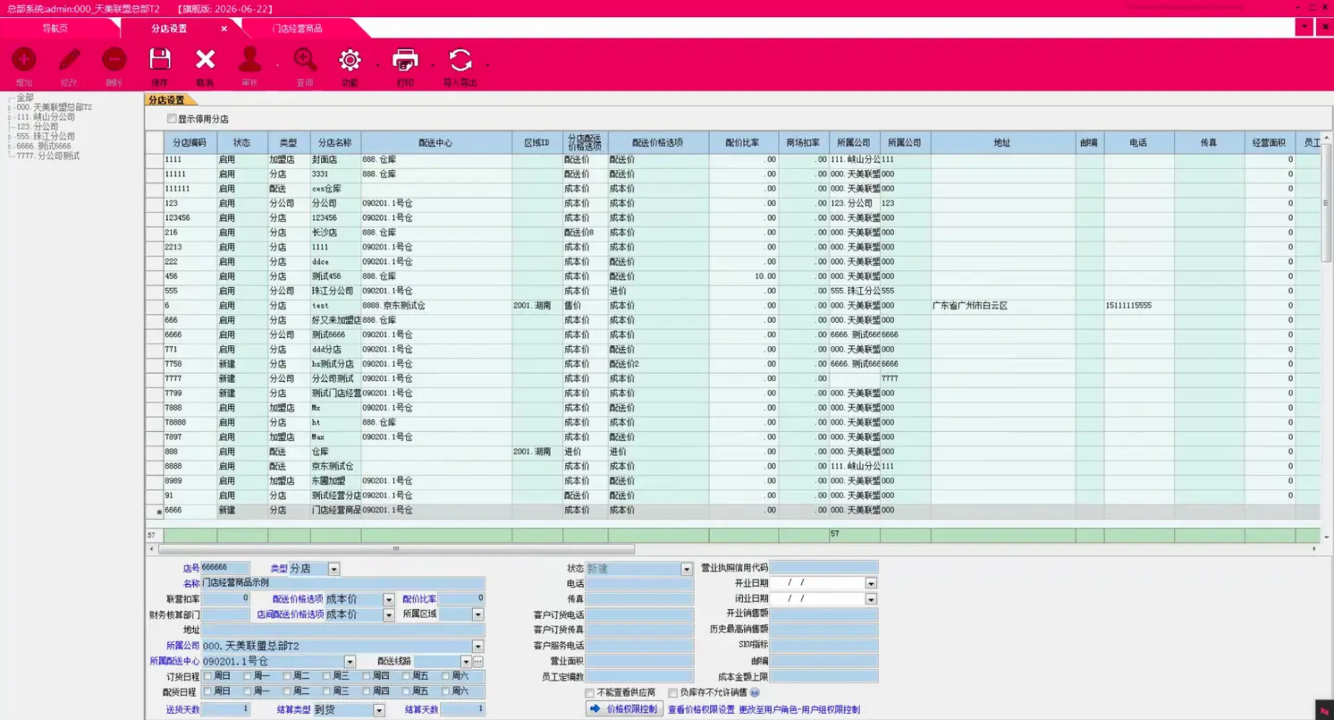Select the 分店设置 main tab
This screenshot has height=720, width=1334.
coord(169,29)
